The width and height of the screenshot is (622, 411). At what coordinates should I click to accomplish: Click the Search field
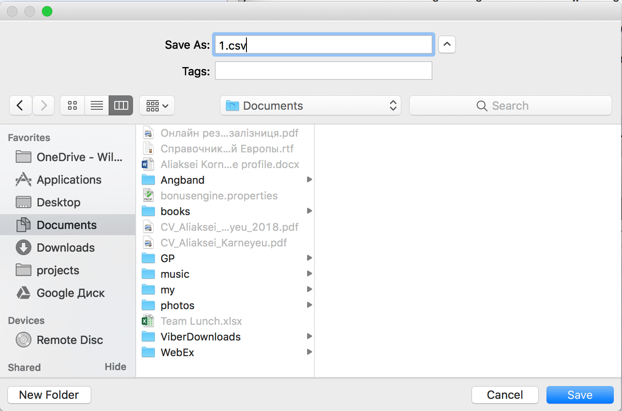510,105
